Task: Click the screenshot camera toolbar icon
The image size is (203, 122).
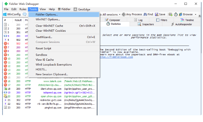Action: (x=171, y=14)
